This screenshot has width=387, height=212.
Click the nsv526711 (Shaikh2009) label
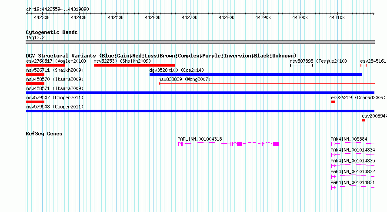pyautogui.click(x=55, y=70)
